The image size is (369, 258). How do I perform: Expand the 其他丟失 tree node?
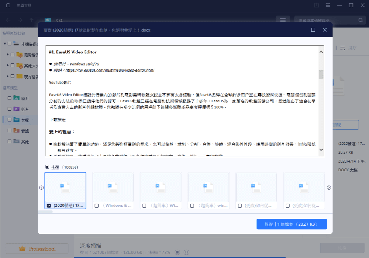pyautogui.click(x=7, y=65)
